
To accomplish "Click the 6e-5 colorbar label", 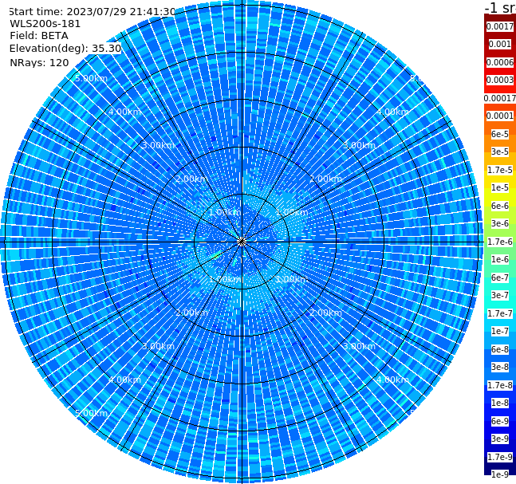I will click(500, 134).
